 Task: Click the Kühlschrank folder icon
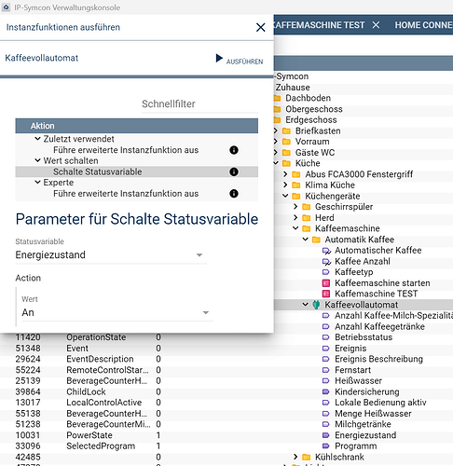[x=307, y=457]
